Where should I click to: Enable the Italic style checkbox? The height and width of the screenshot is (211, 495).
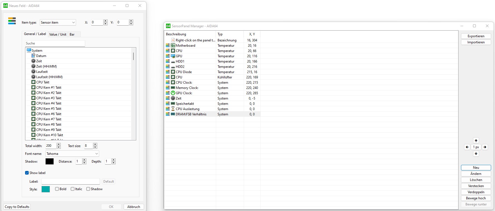pyautogui.click(x=73, y=189)
